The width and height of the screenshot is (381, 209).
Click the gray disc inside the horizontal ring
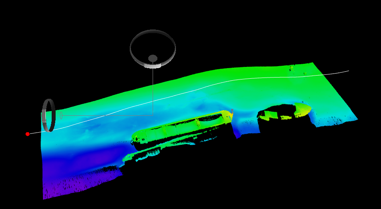pyautogui.click(x=153, y=58)
